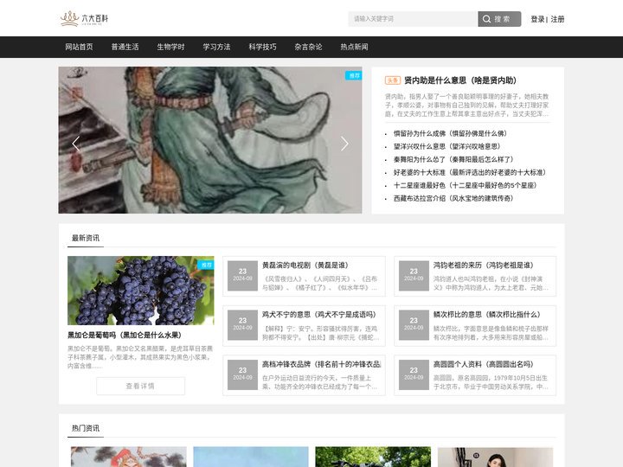623x467 pixels.
Task: Go to next carousel slide arrow
Action: point(344,144)
